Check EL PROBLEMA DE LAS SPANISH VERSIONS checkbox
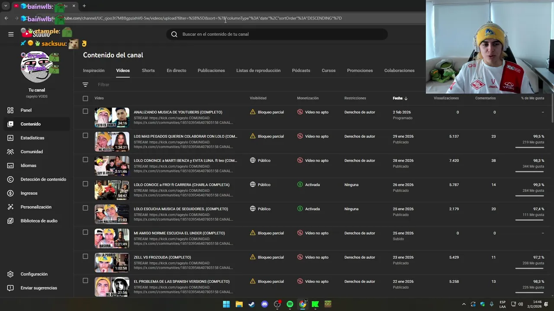Screen dimensions: 554x311 (x=85, y=280)
